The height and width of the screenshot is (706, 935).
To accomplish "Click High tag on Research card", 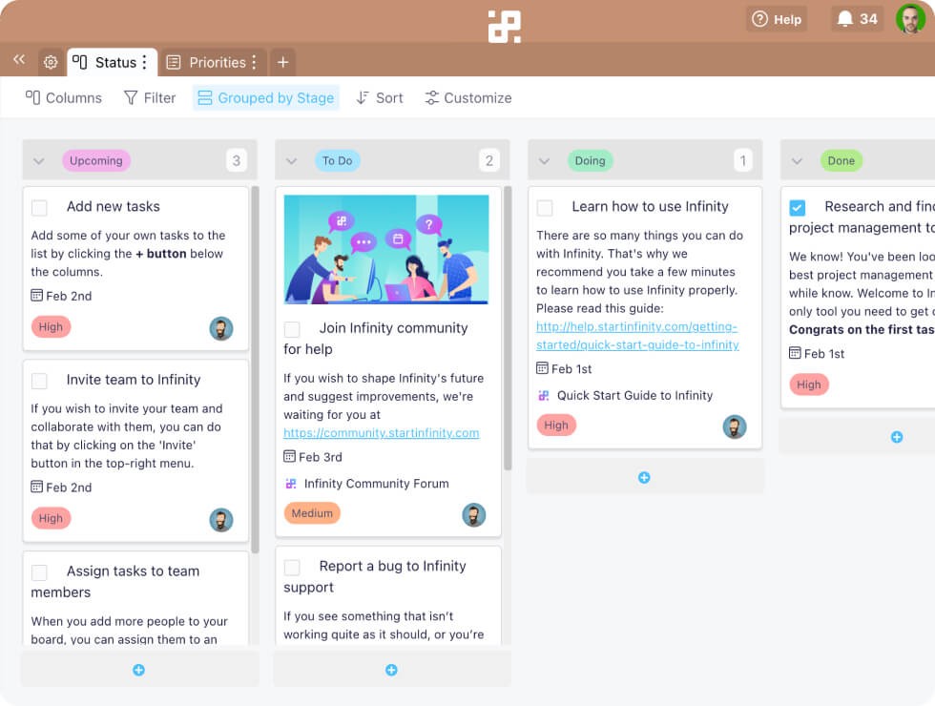I will [809, 384].
